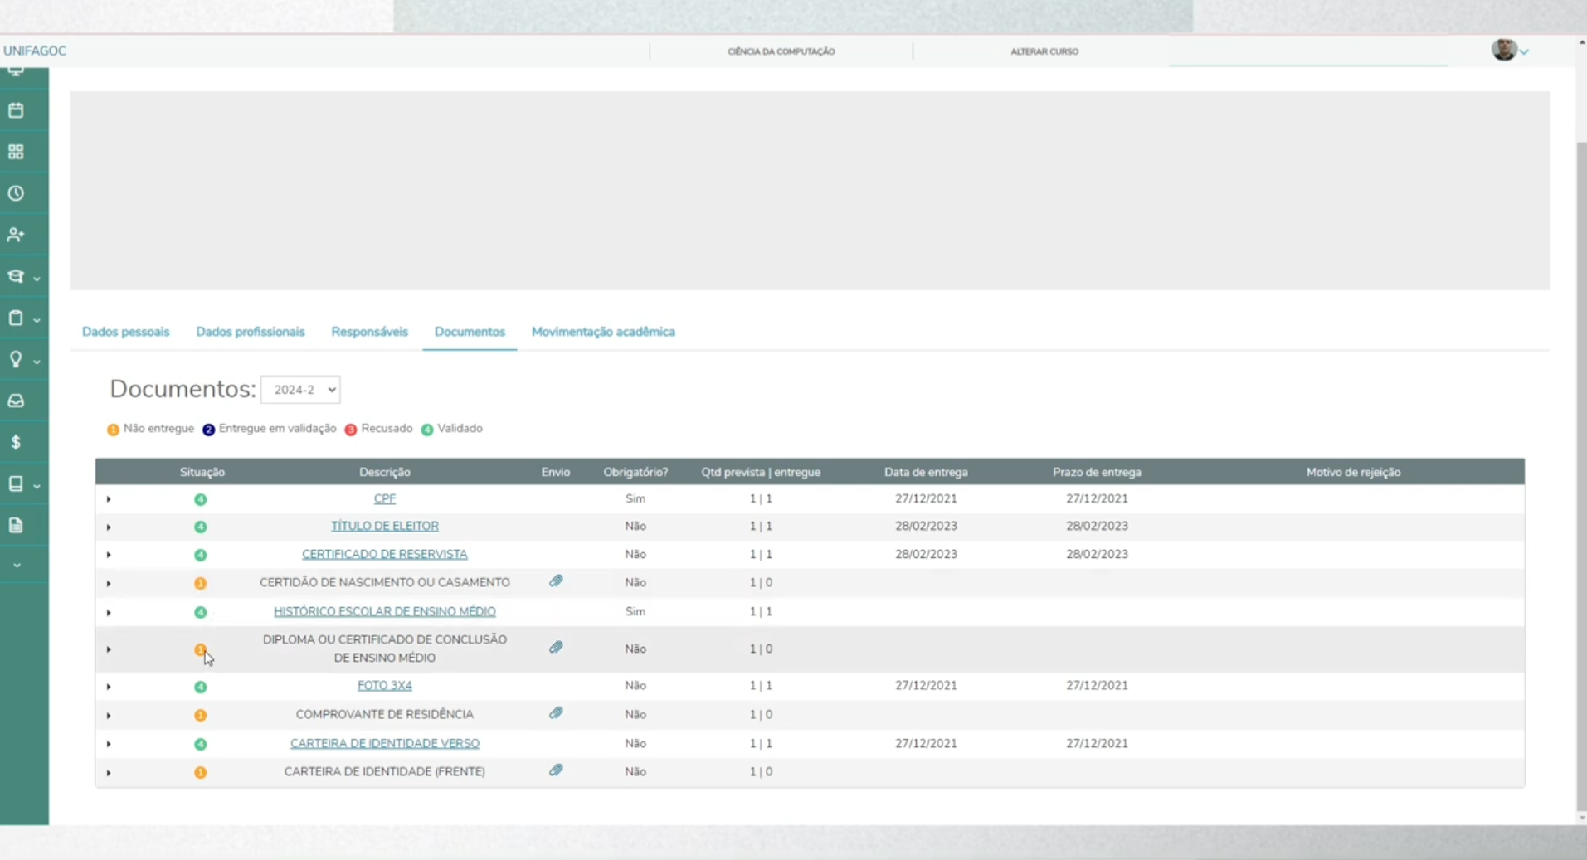Click paperclip for Comprovante de Residência
This screenshot has height=860, width=1587.
[x=556, y=713]
